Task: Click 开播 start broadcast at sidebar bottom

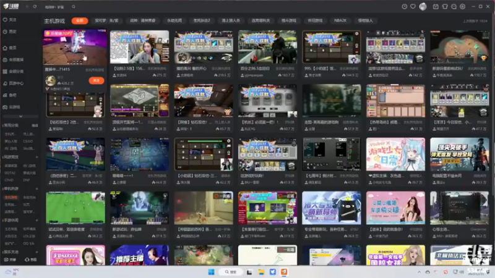Action: pos(10,259)
